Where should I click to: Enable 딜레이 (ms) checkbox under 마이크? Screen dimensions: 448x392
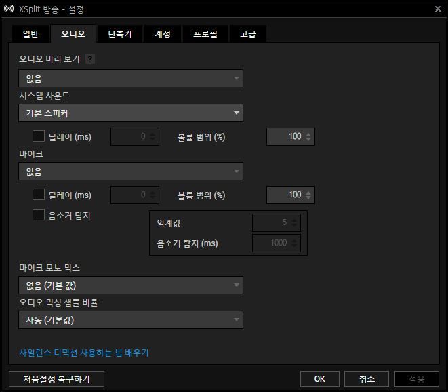tap(39, 195)
